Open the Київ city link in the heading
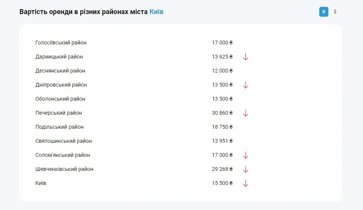 click(x=156, y=12)
